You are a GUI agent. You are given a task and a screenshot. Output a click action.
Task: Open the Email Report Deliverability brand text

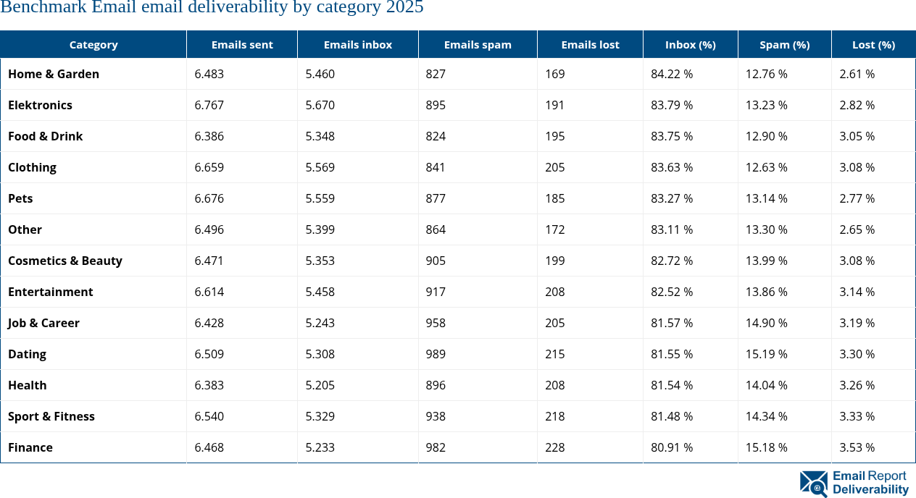pos(870,483)
